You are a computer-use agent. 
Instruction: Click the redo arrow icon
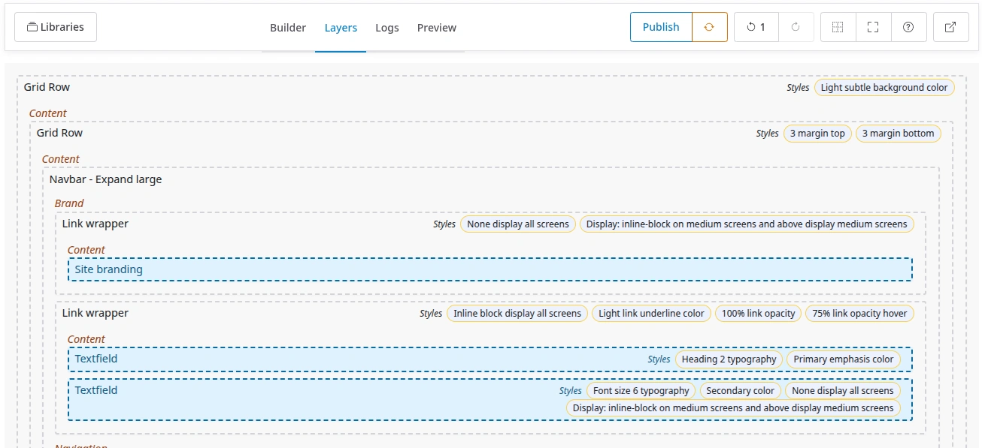tap(796, 27)
